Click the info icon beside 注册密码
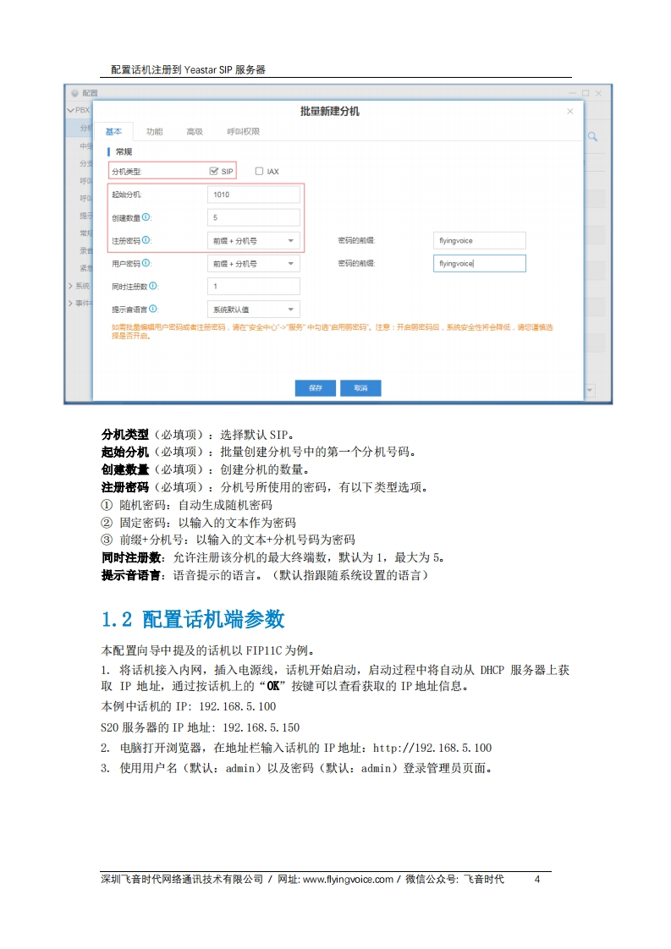This screenshot has height=949, width=671. [146, 240]
